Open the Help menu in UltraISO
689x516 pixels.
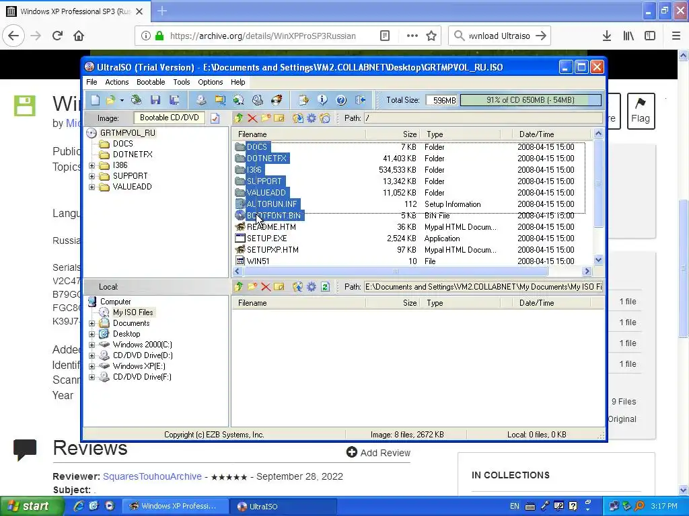point(238,82)
